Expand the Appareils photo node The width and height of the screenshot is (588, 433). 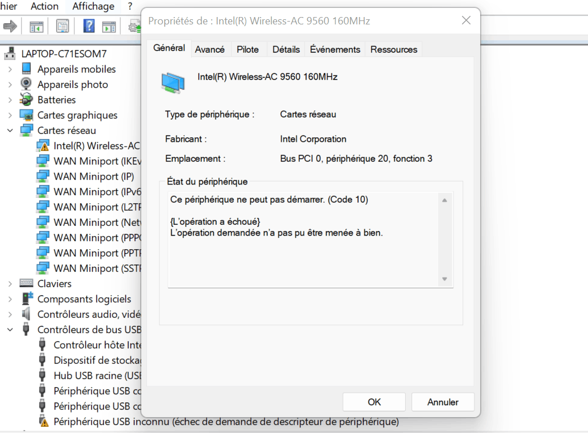point(10,85)
